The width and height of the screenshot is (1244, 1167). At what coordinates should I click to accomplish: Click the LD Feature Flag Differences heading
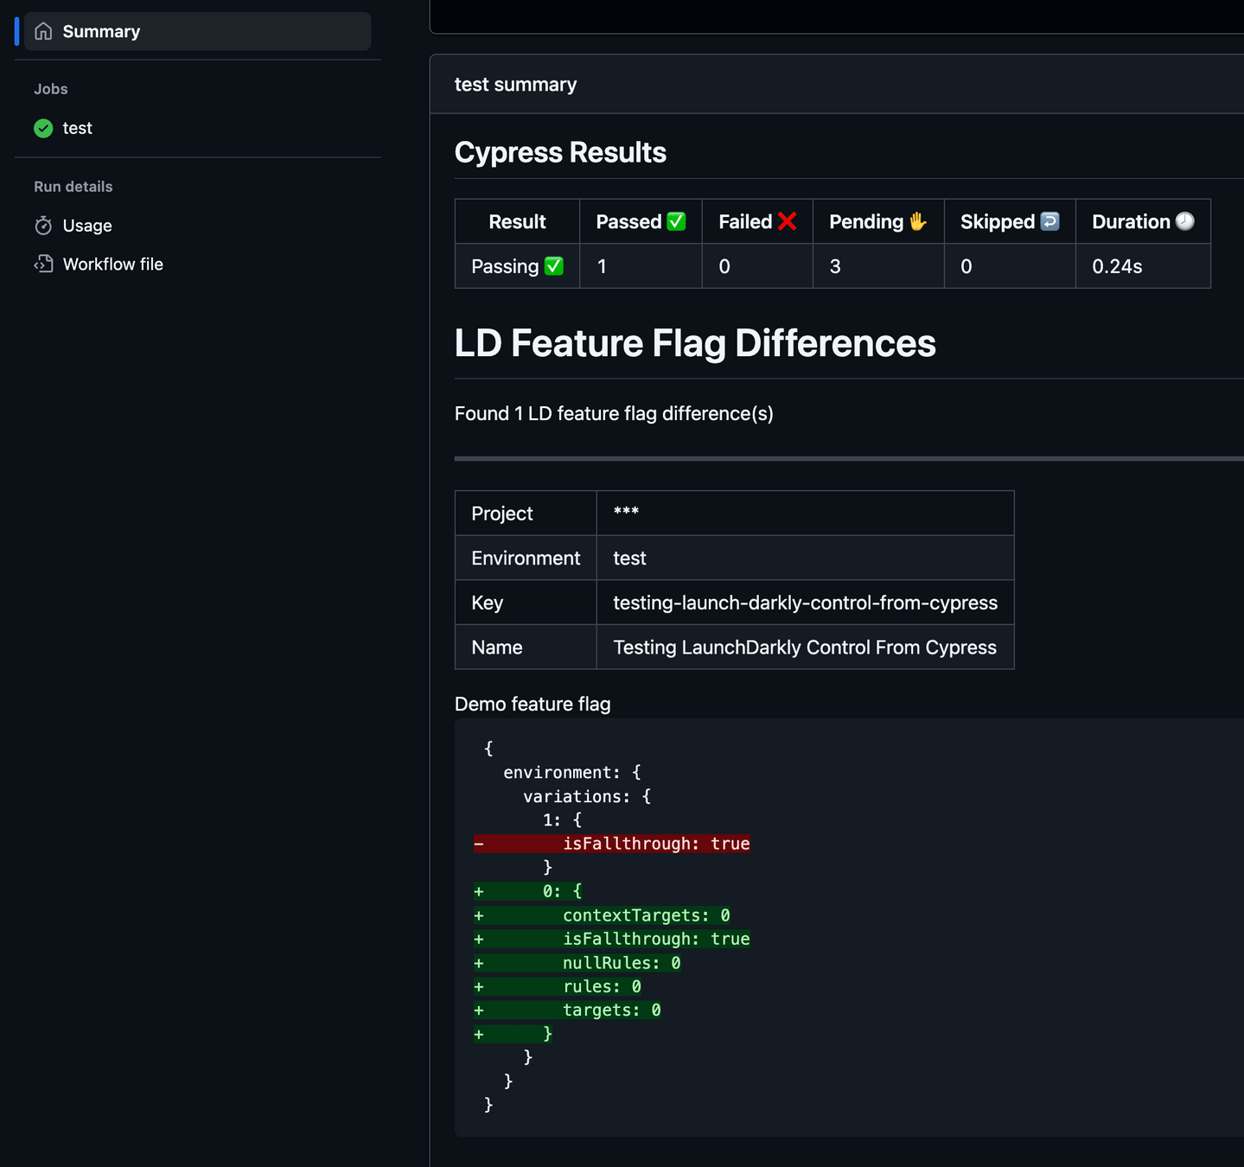(x=695, y=343)
